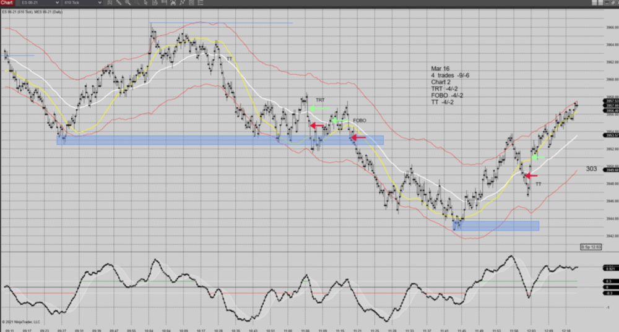Screen dimensions: 619x332
Task: Click the Chart tab label
Action: click(x=9, y=3)
